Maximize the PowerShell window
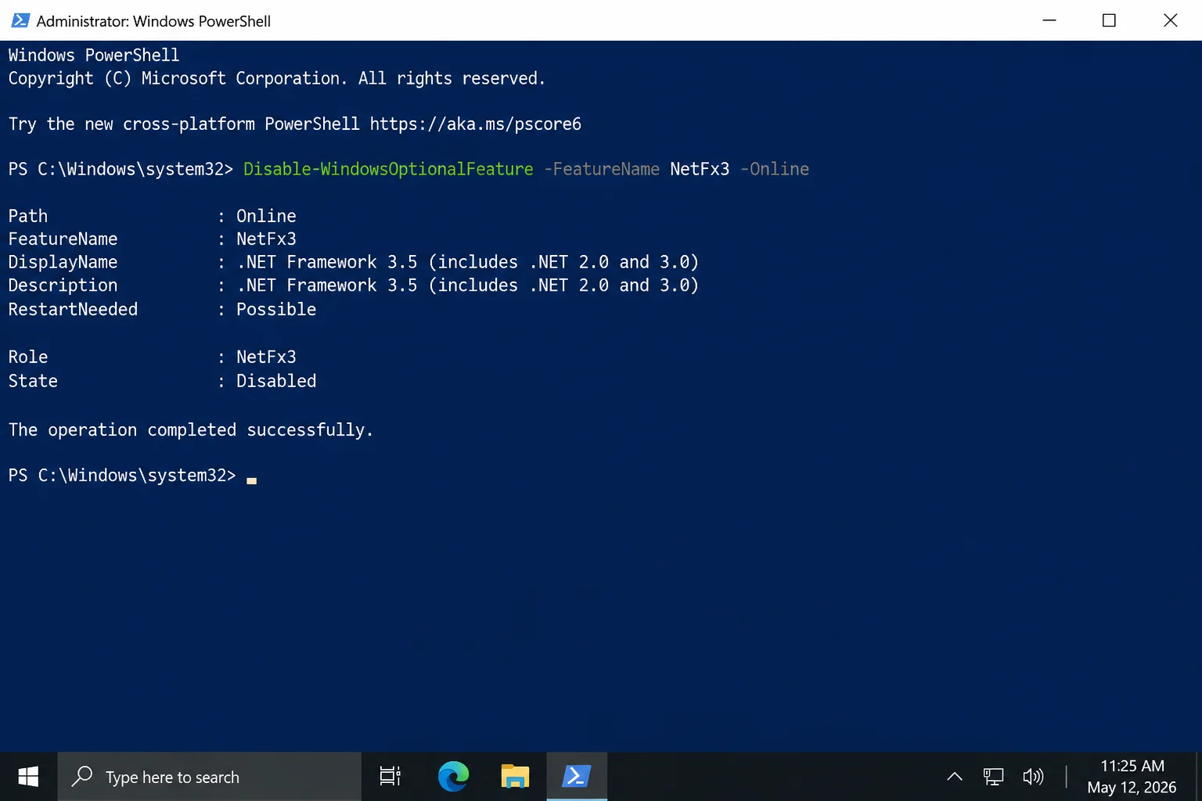1202x801 pixels. tap(1109, 20)
